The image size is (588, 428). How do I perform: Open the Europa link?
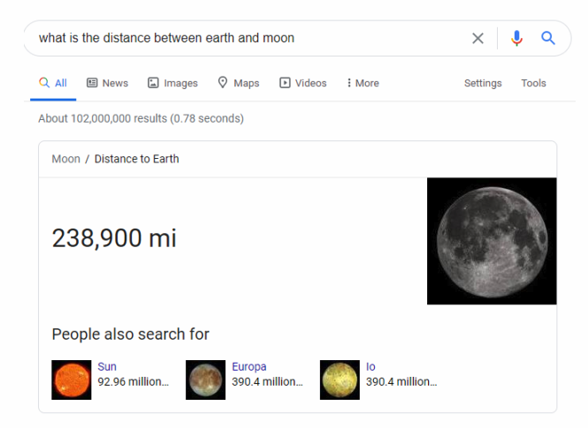(248, 366)
